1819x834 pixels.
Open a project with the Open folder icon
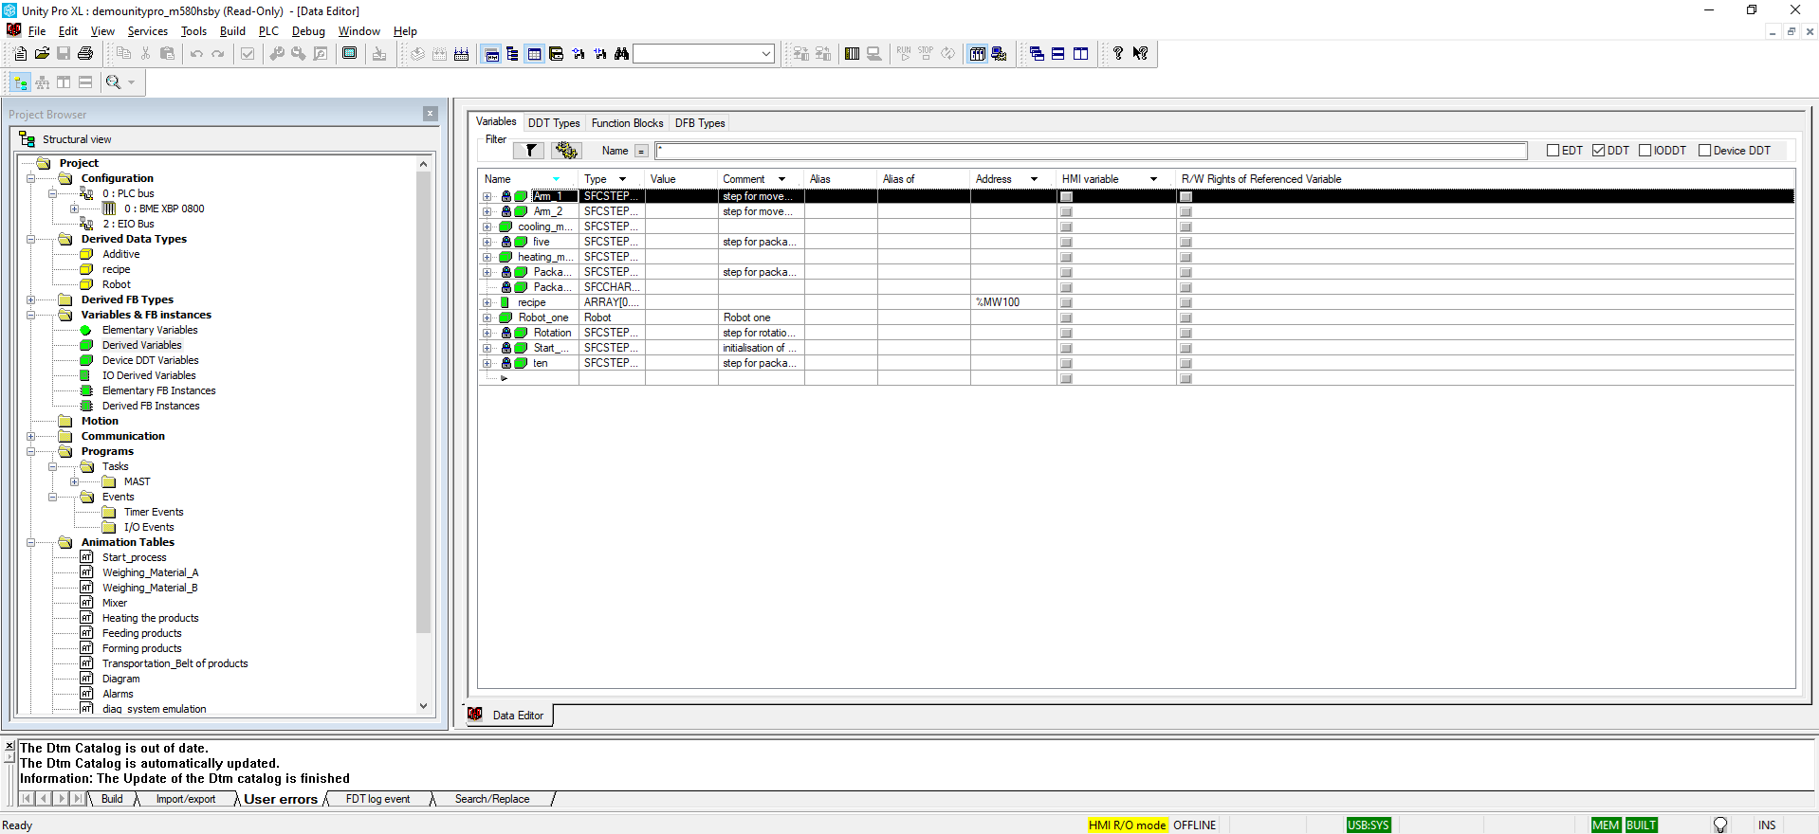[42, 54]
